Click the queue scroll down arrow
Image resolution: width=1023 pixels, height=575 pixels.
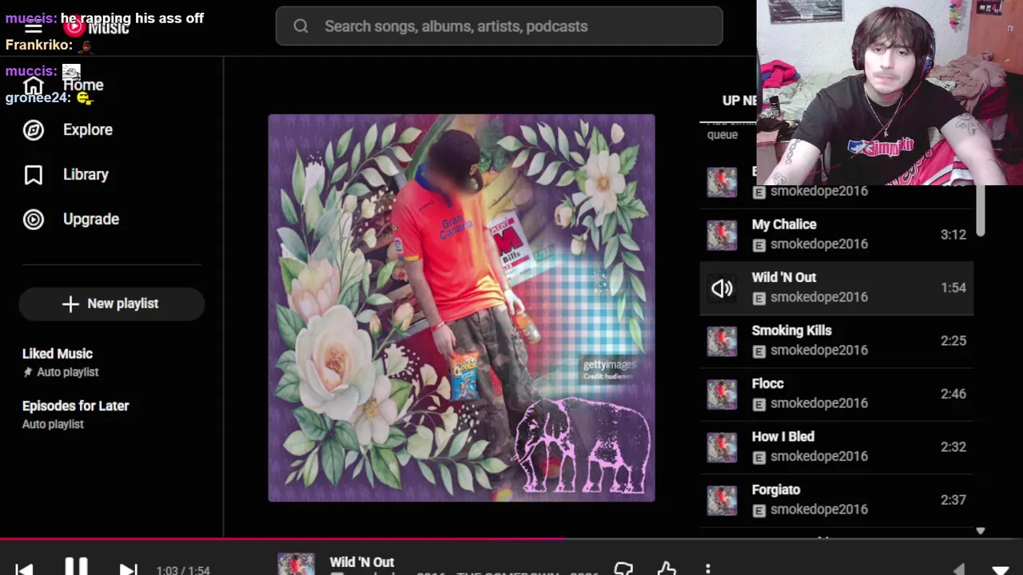[981, 531]
